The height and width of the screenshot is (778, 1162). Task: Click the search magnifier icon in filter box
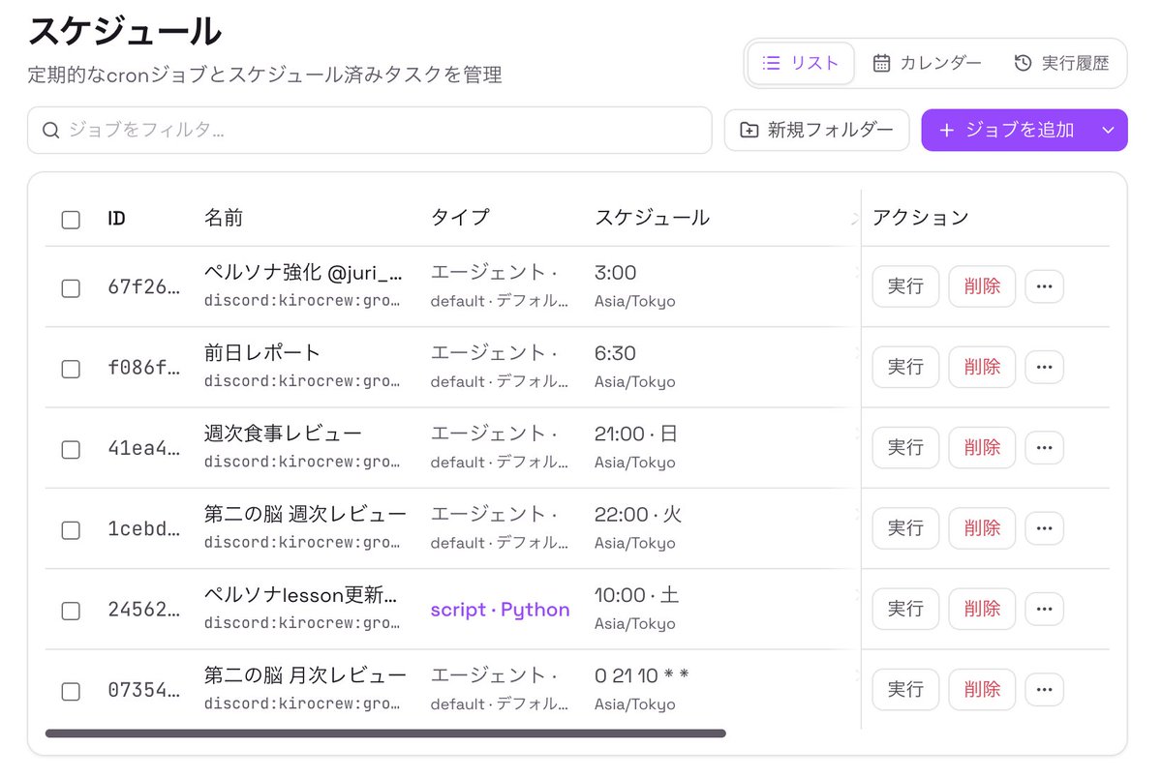tap(51, 131)
